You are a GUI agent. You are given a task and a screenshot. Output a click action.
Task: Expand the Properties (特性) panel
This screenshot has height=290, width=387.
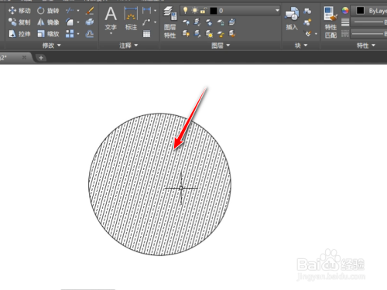tap(366, 46)
